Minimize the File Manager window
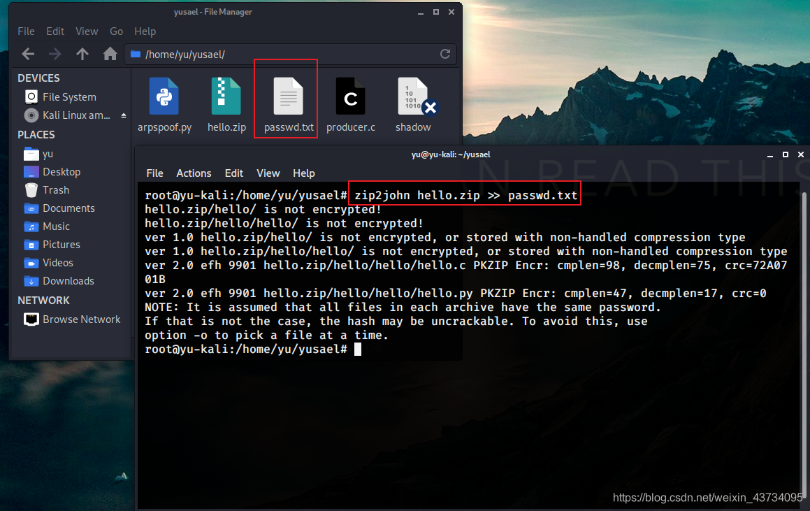 click(421, 12)
